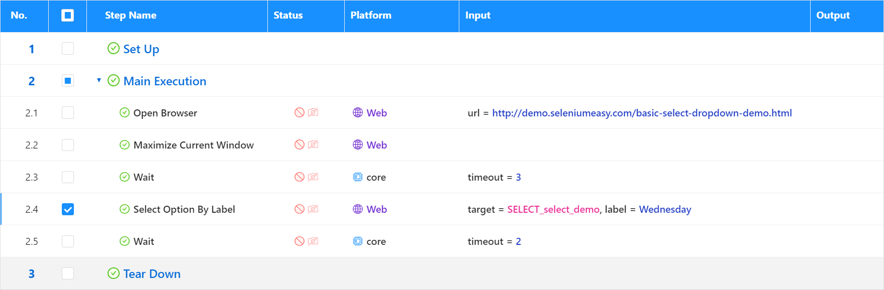Uncheck the Select Option By Label checkbox
Image resolution: width=884 pixels, height=290 pixels.
[x=67, y=209]
